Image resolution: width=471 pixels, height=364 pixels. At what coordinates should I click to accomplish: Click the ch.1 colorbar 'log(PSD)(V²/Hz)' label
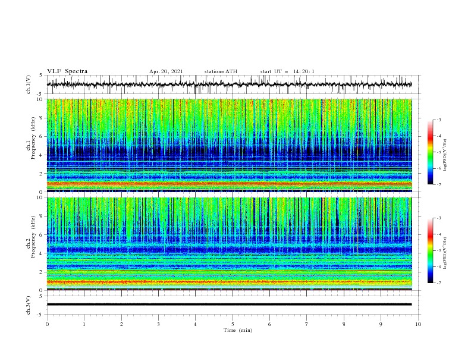[x=445, y=155]
